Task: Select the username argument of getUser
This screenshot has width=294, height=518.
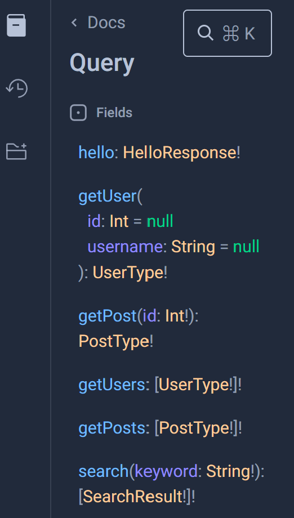Action: (x=125, y=247)
